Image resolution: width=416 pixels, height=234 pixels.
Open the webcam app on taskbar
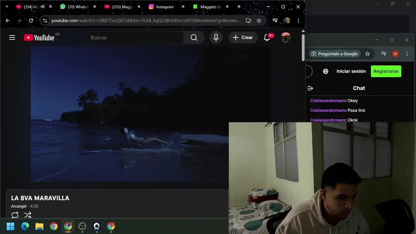pos(97,226)
